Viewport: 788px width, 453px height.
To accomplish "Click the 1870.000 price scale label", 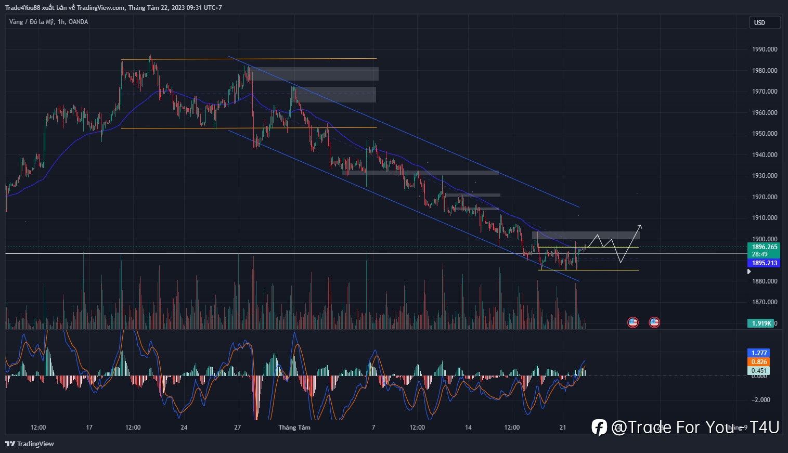I will point(765,302).
